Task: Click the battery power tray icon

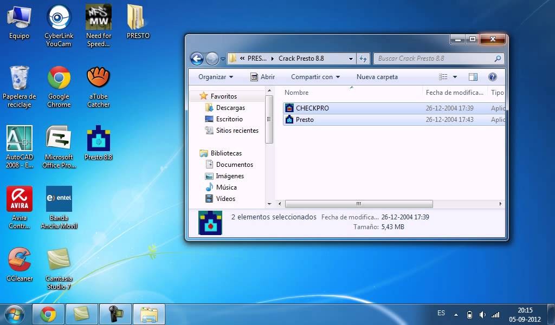Action: click(x=469, y=315)
